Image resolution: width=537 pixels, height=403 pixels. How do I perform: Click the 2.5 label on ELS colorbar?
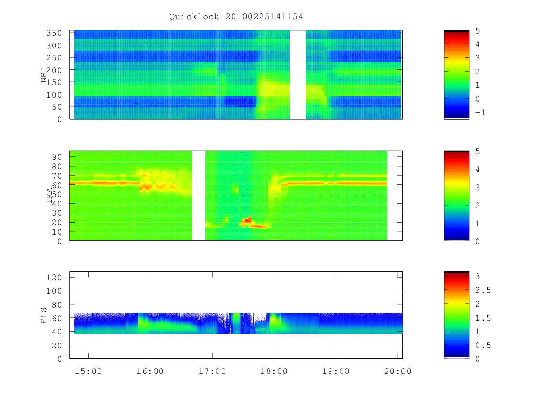click(x=482, y=290)
